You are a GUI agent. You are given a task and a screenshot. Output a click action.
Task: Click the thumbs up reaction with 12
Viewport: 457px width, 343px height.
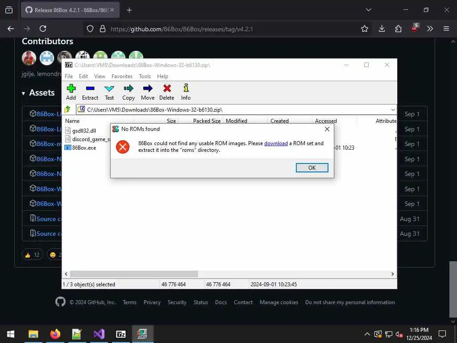[32, 255]
